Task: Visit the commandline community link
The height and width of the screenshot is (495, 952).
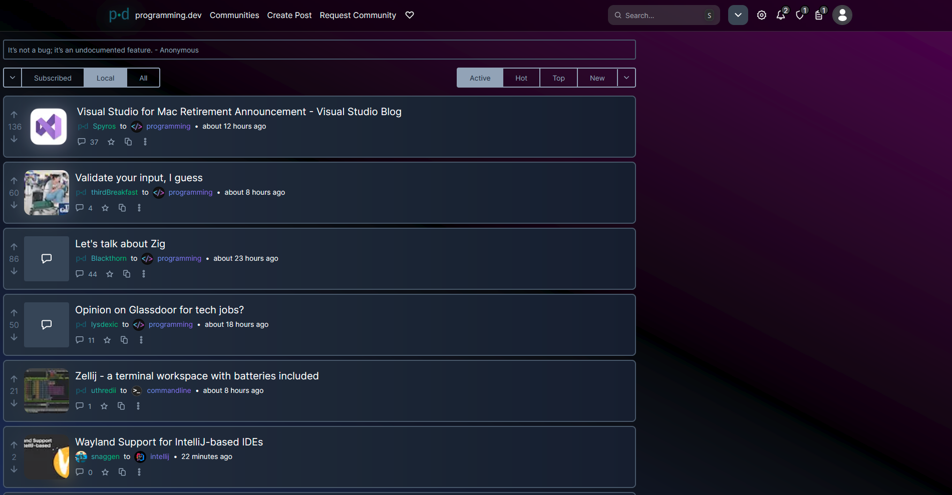Action: coord(169,391)
